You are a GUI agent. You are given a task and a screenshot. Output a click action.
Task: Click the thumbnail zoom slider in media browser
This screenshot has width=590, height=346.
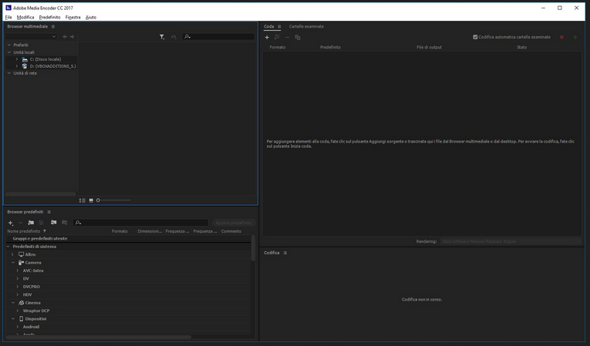tap(114, 200)
